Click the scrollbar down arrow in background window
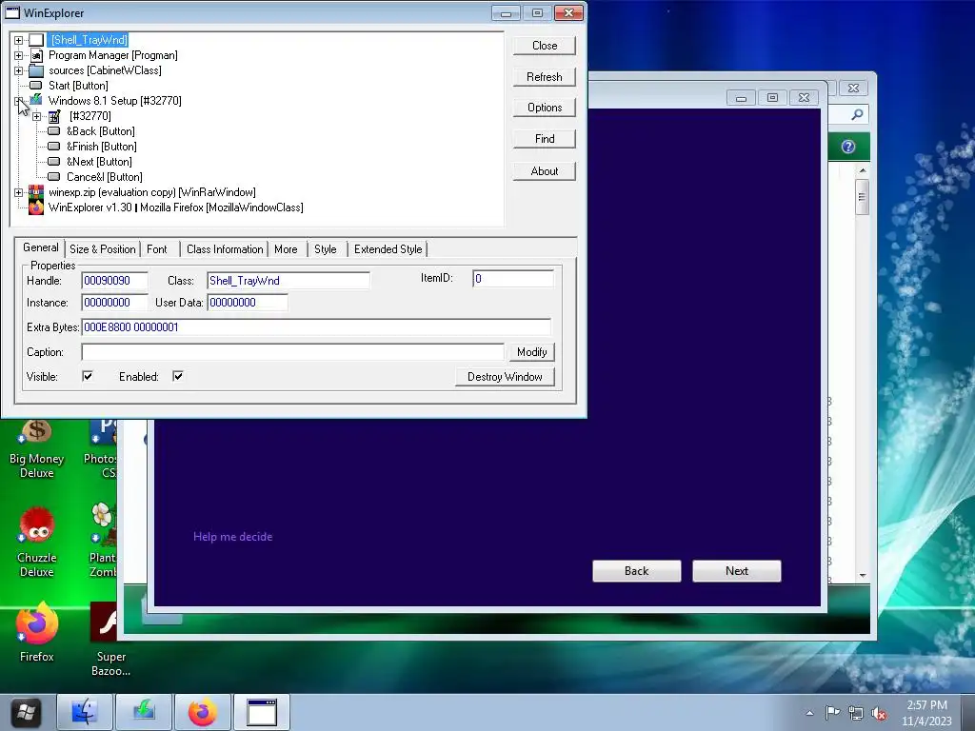975x731 pixels. point(863,576)
